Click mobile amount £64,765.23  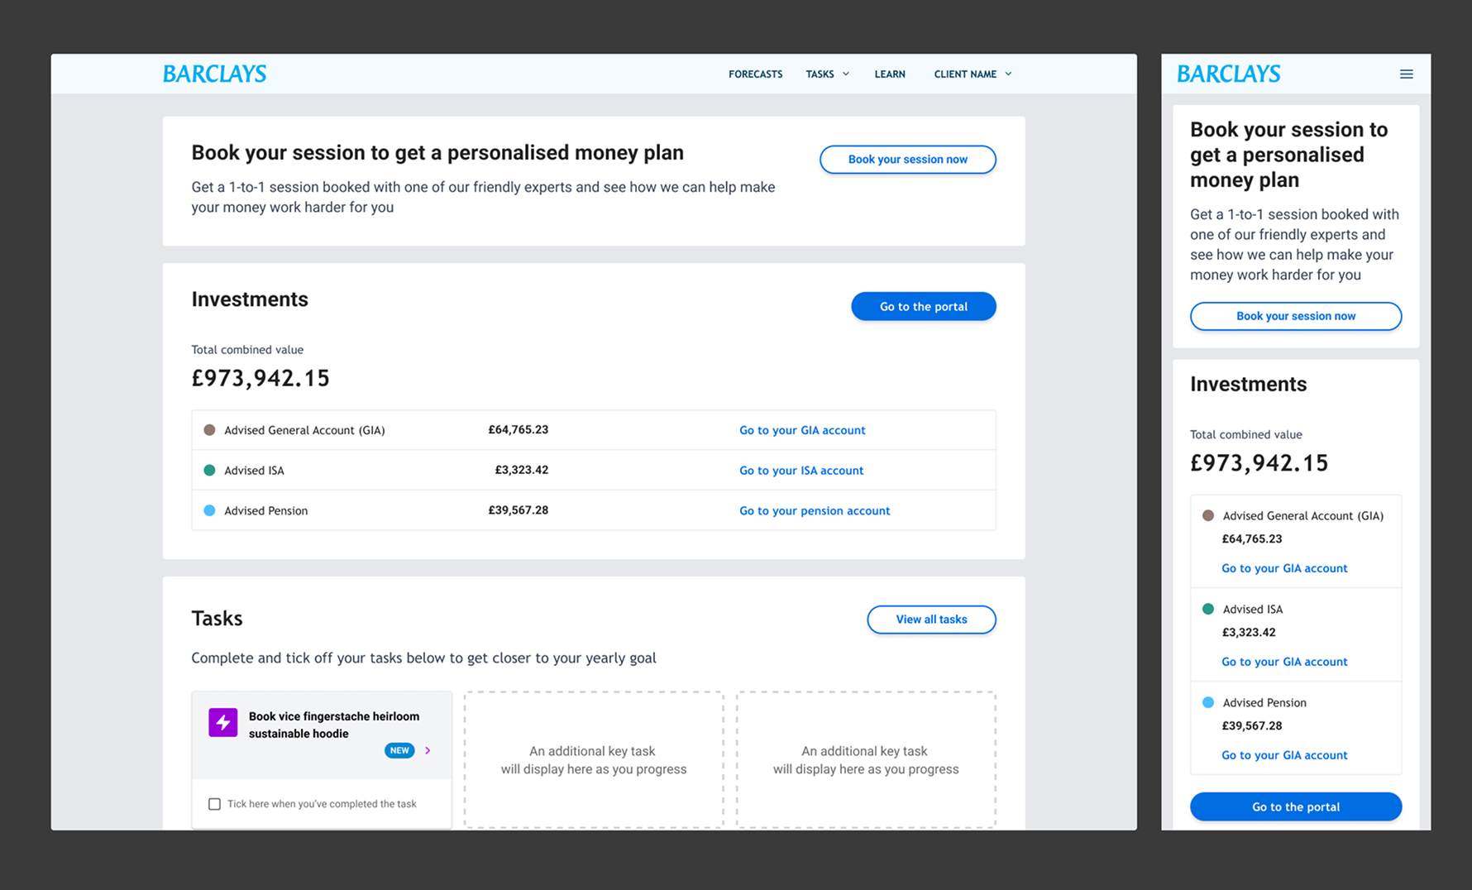(1252, 538)
